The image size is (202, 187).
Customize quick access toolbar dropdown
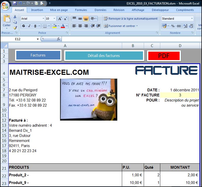click(x=50, y=4)
